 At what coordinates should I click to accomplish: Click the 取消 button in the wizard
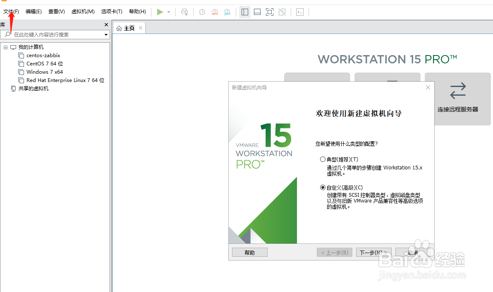413,252
